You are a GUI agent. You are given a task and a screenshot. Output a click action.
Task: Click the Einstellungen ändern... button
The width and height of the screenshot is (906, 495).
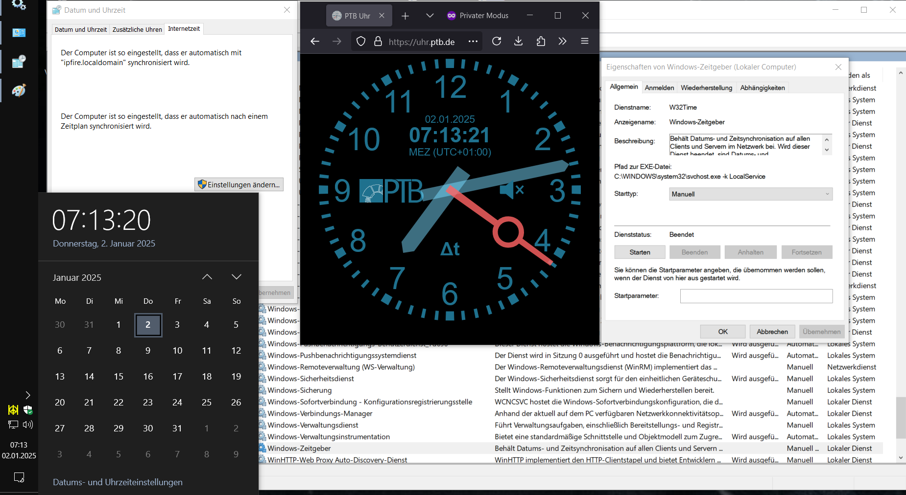click(239, 184)
